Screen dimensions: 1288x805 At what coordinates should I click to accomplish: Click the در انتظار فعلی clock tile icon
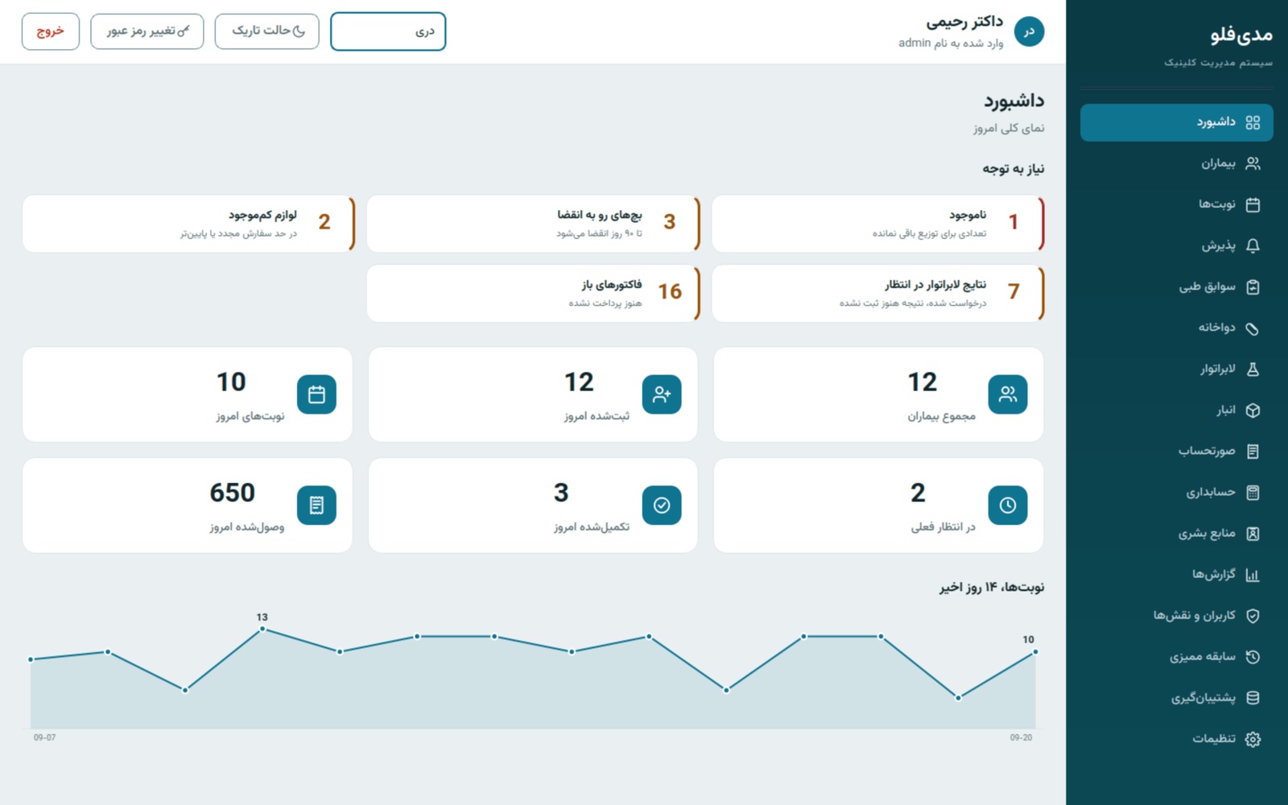[x=1007, y=505]
